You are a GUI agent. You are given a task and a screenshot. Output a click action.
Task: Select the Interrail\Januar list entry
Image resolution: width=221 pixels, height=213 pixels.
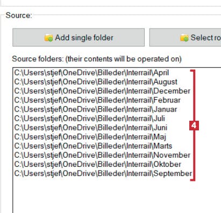coord(96,109)
